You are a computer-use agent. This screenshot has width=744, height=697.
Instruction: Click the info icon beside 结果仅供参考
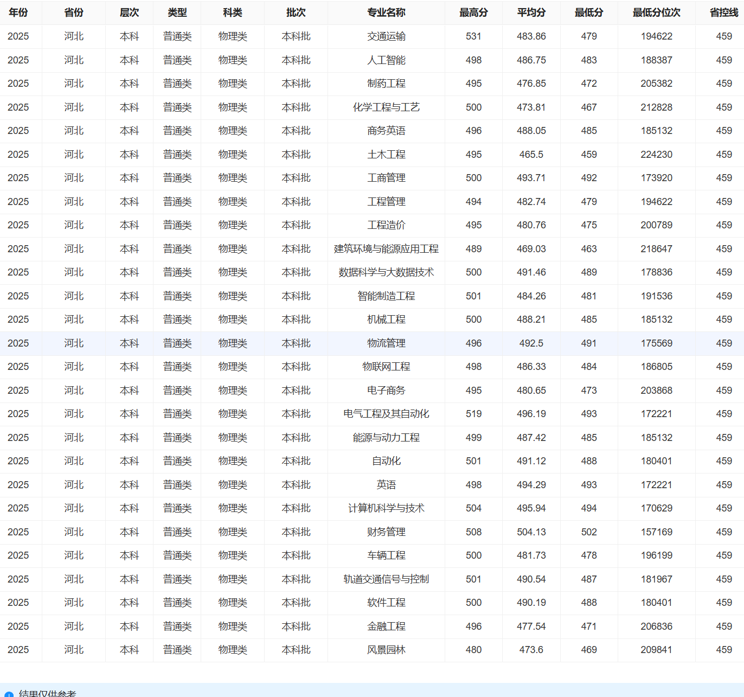click(x=9, y=694)
